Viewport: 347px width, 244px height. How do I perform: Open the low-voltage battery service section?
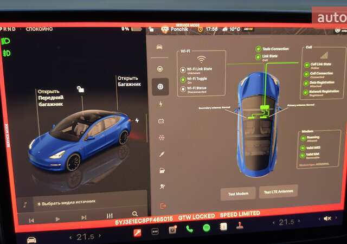click(x=161, y=121)
